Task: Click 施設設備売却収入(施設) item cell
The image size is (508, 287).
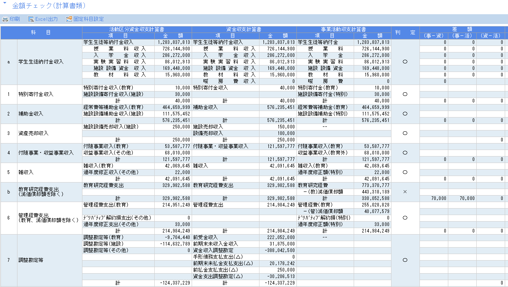Action: [x=118, y=127]
